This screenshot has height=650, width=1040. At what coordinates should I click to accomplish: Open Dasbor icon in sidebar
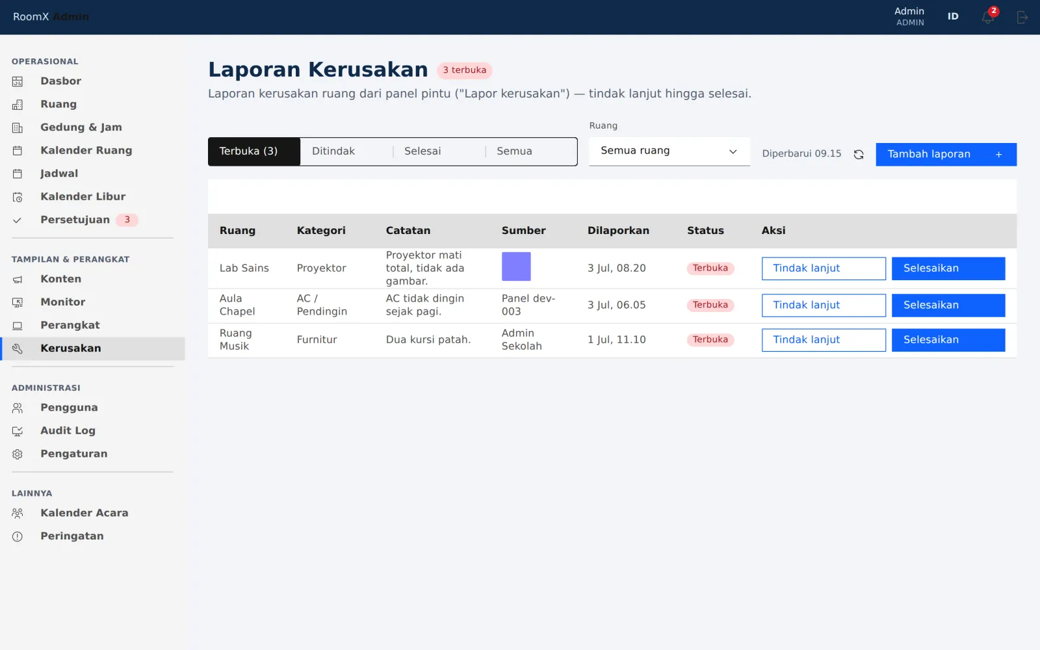18,81
